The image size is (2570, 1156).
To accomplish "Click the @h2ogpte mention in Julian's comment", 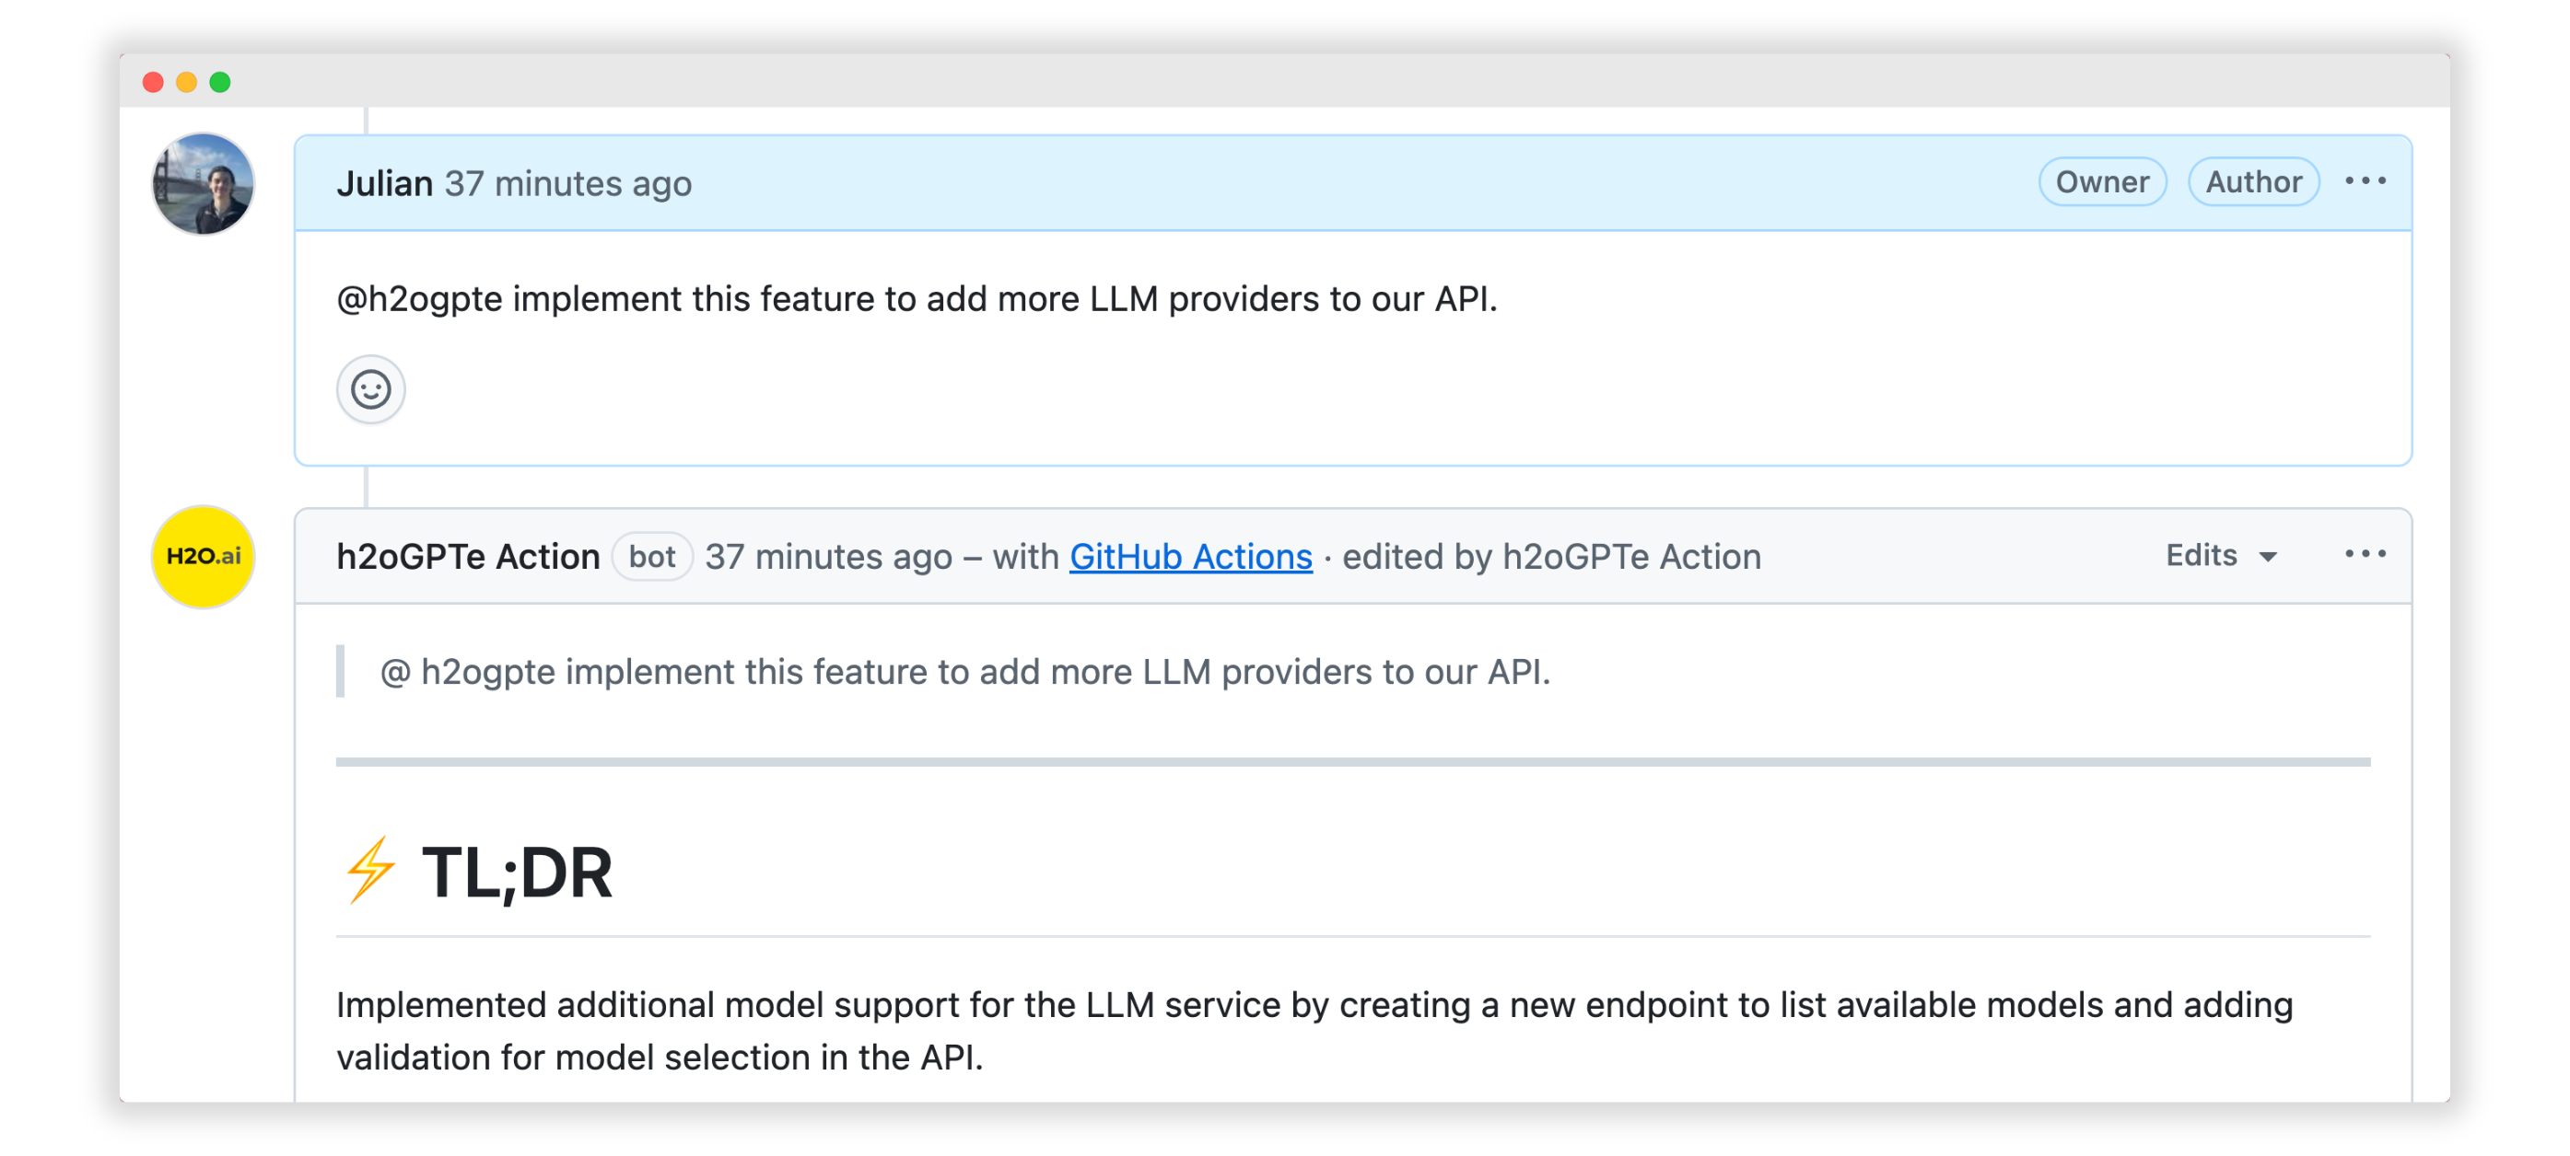I will pos(419,299).
